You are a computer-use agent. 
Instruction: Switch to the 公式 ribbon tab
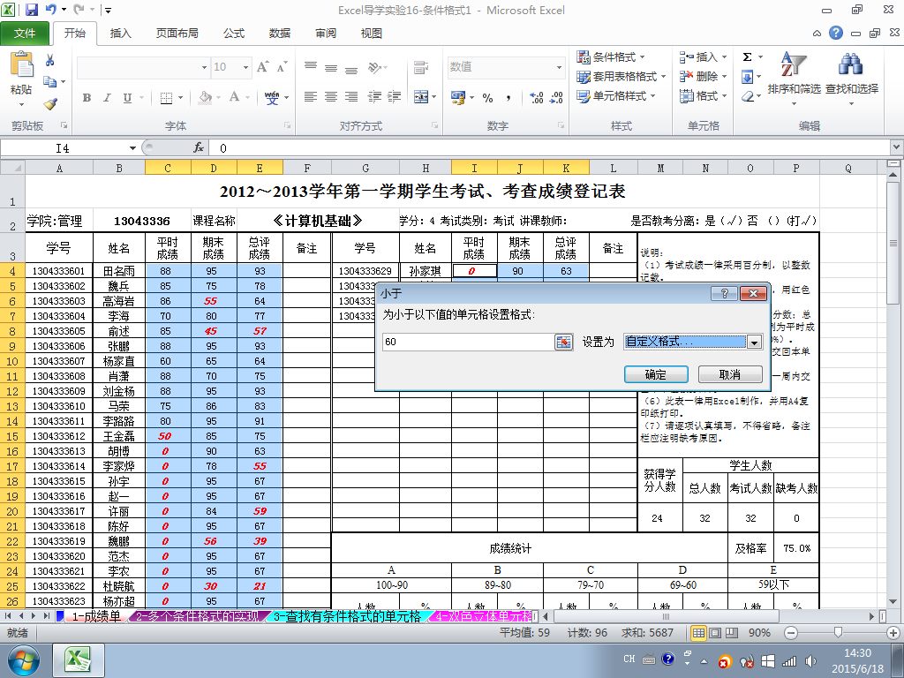pyautogui.click(x=233, y=34)
